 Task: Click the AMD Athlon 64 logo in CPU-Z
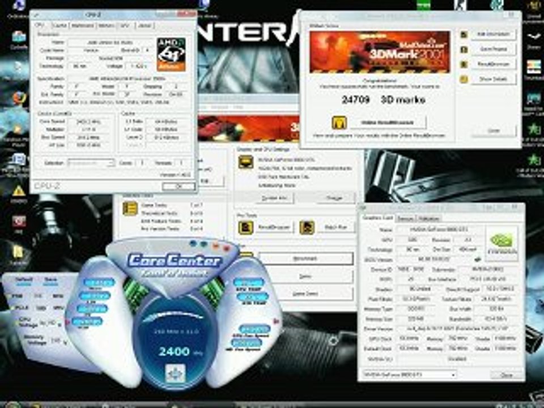pyautogui.click(x=171, y=54)
